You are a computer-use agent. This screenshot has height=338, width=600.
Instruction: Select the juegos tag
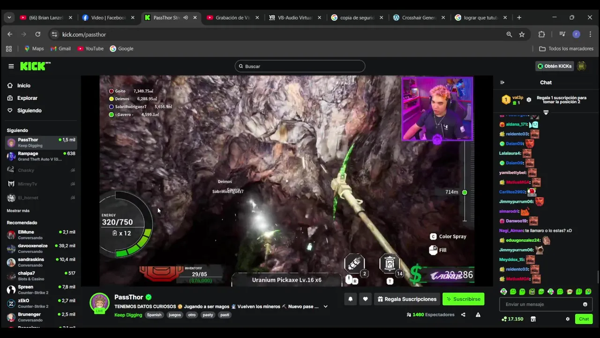tap(175, 315)
